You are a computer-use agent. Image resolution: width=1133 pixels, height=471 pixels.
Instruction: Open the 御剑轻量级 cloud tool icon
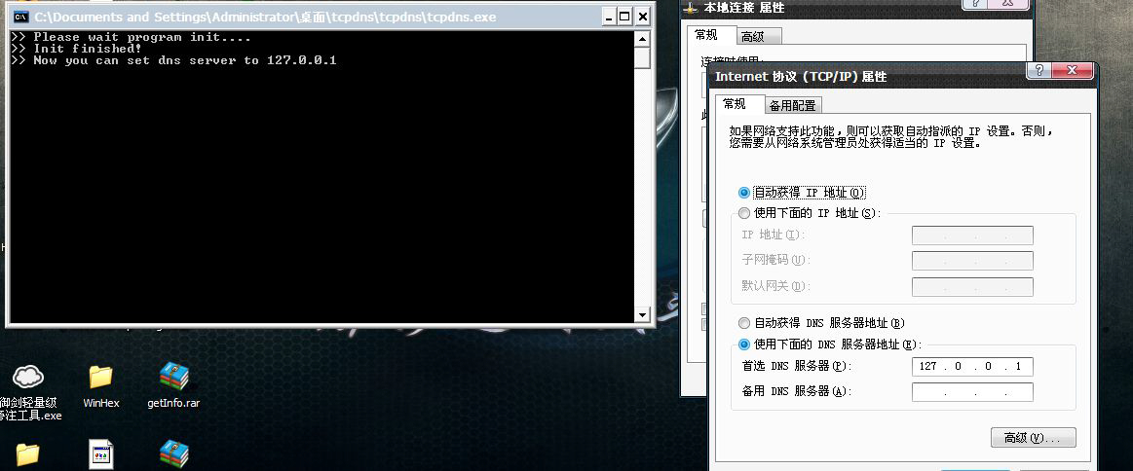pyautogui.click(x=28, y=376)
